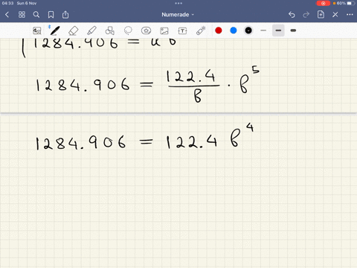The height and width of the screenshot is (268, 357).
Task: Tap the red screen recording indicator
Action: click(x=324, y=3)
